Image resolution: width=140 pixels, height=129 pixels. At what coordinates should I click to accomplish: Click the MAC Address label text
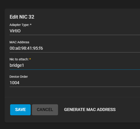[x=19, y=42]
